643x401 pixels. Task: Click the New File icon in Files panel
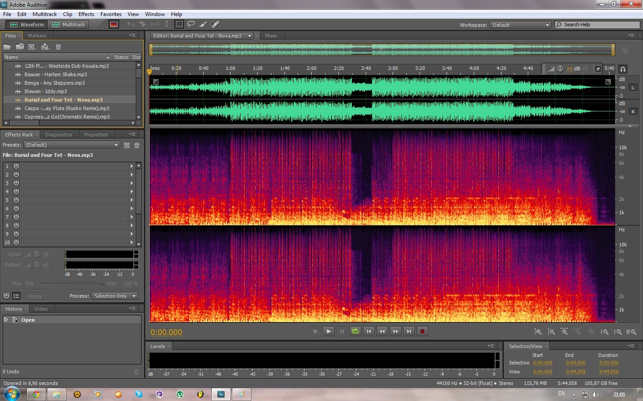(x=32, y=47)
